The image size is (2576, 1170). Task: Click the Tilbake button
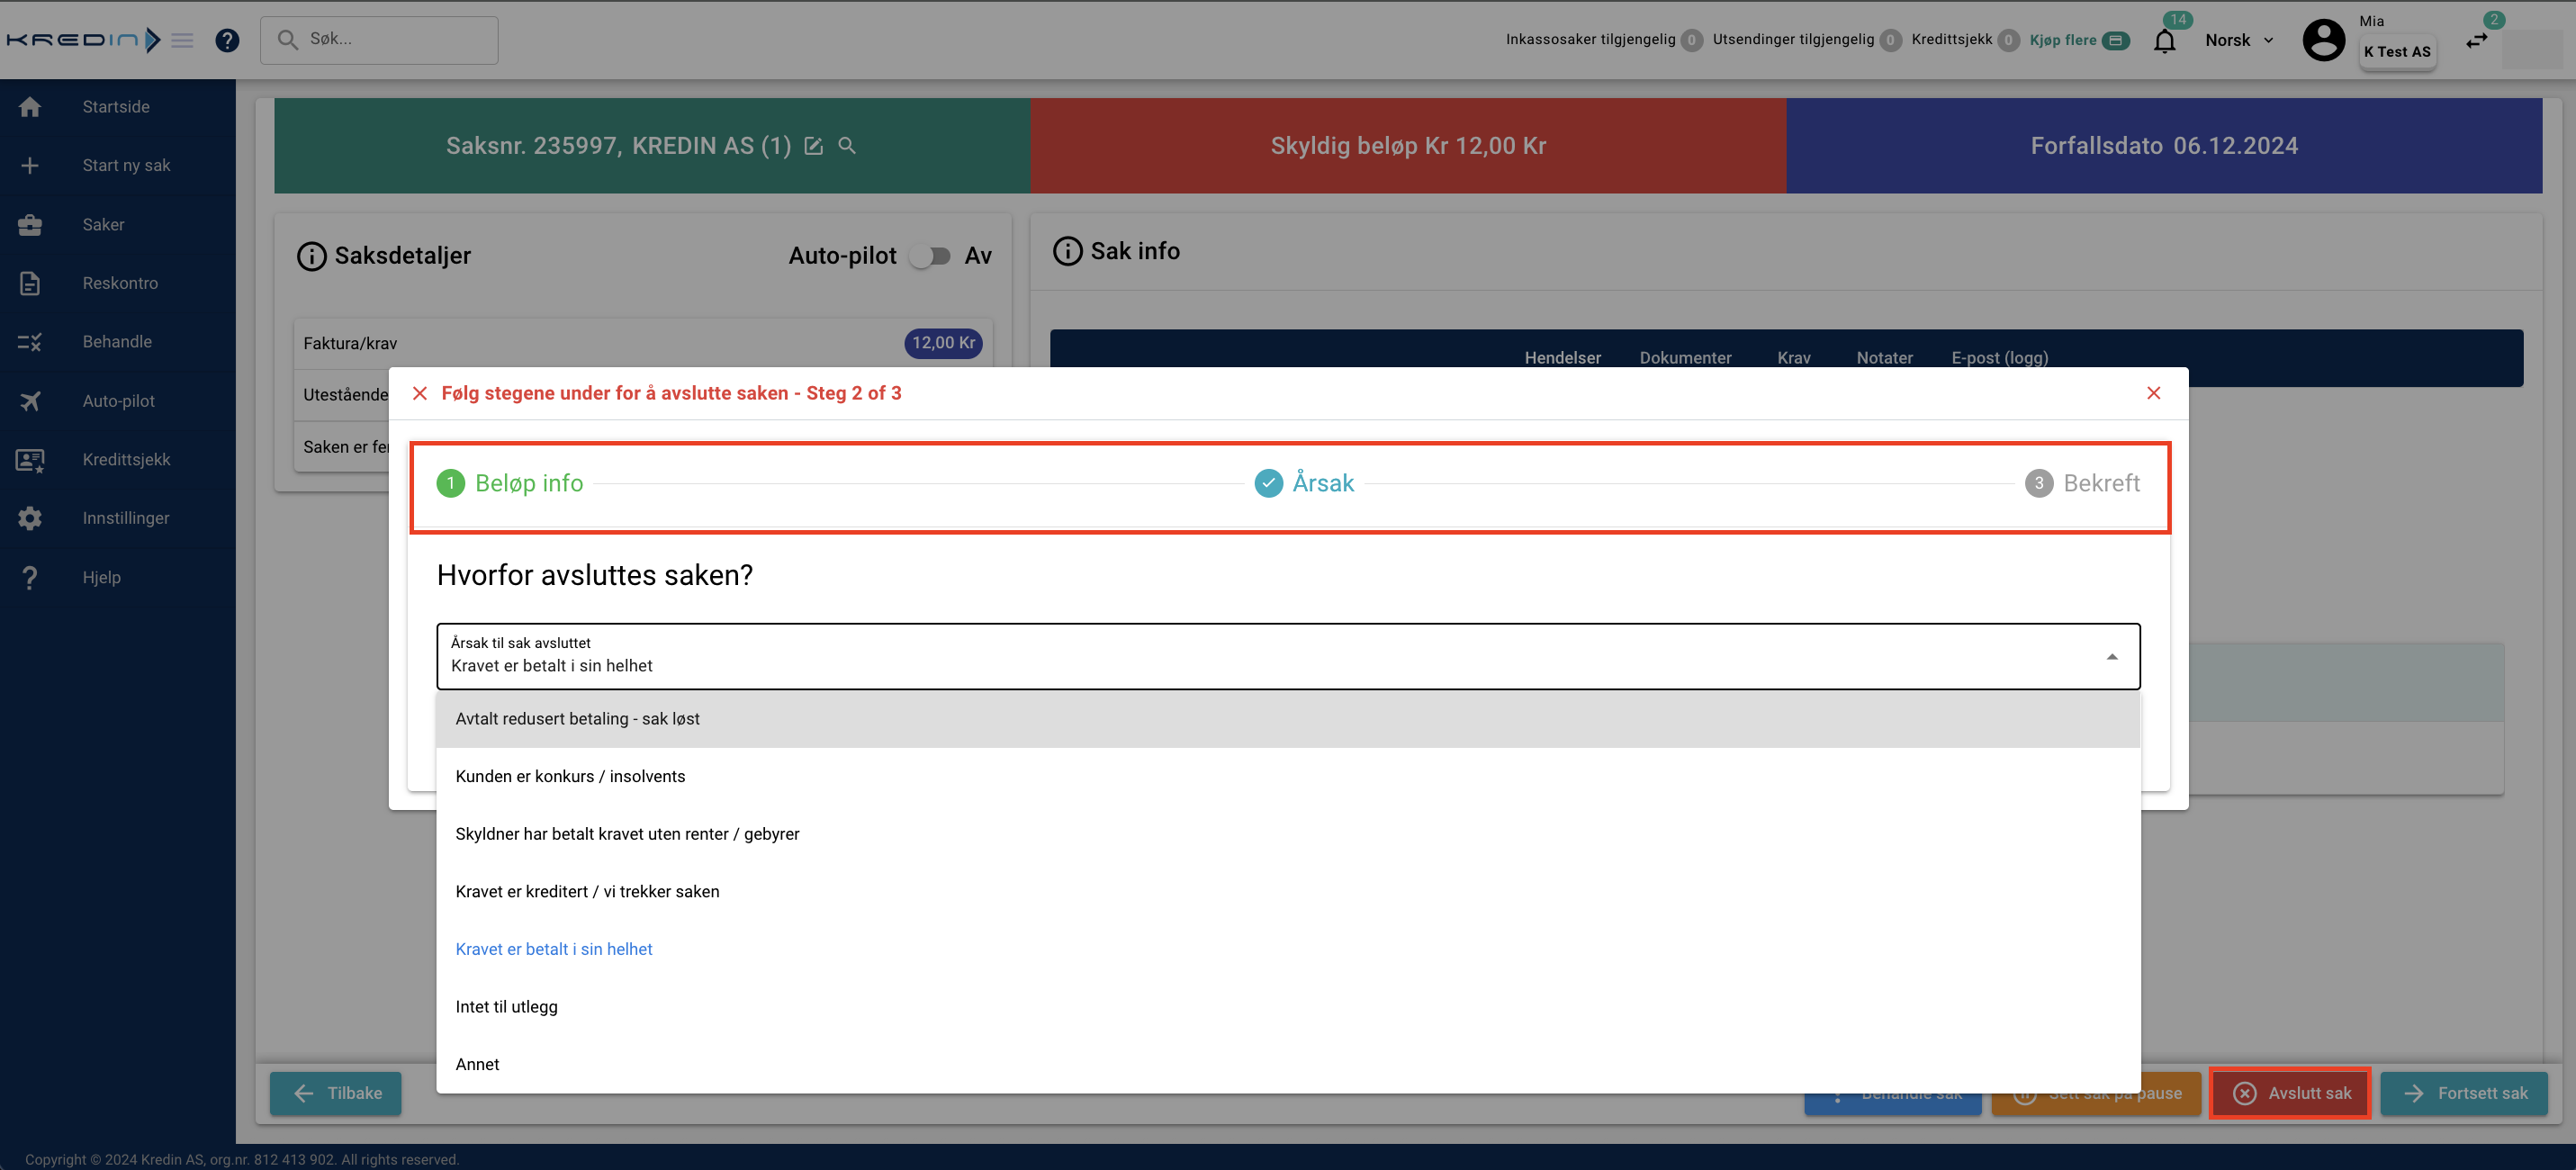336,1093
